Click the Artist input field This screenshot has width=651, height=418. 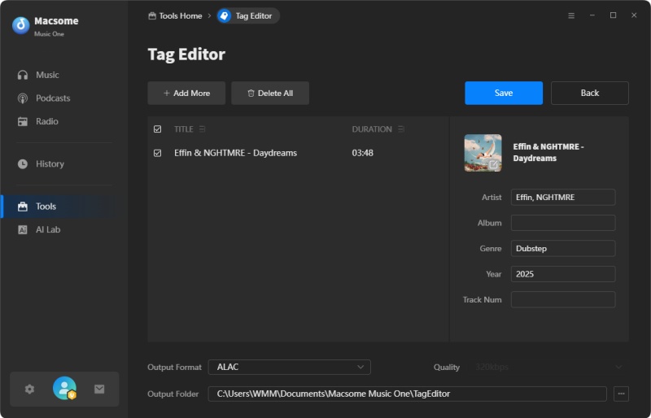pyautogui.click(x=563, y=197)
